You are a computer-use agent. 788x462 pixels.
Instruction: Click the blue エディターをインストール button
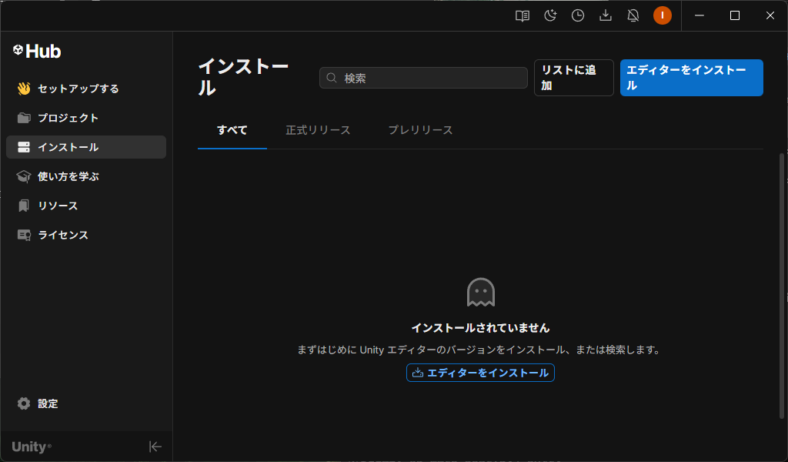(x=691, y=78)
